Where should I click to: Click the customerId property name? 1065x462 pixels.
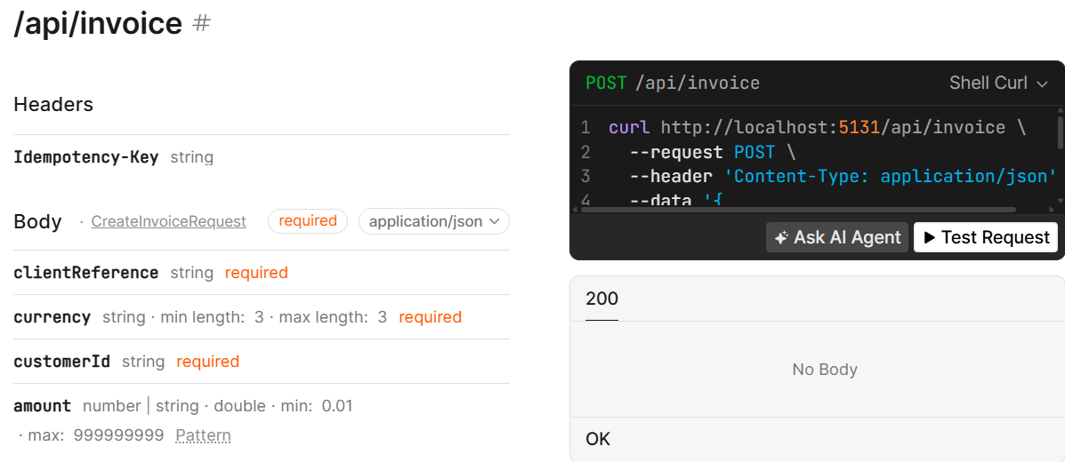(x=61, y=362)
